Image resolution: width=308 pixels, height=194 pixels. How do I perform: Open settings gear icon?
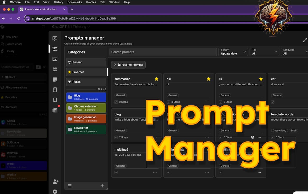tap(55, 192)
